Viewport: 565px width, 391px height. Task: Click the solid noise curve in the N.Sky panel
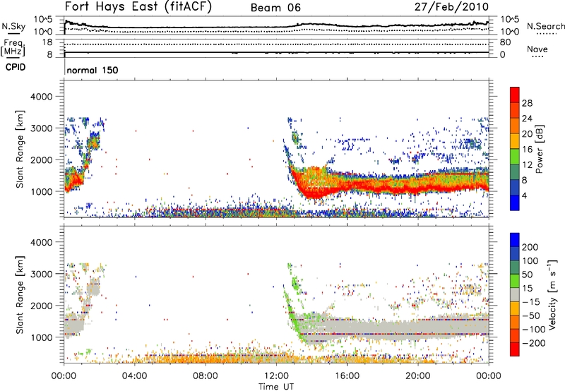click(276, 27)
